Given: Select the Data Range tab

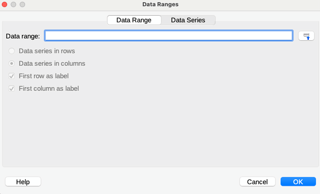Looking at the screenshot, I should click(134, 20).
